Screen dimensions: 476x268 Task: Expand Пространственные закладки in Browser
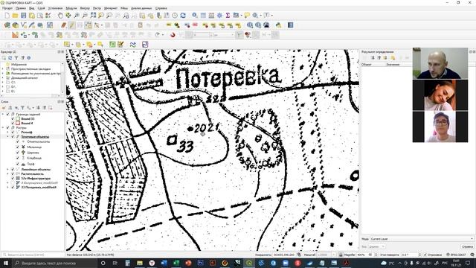click(3, 69)
